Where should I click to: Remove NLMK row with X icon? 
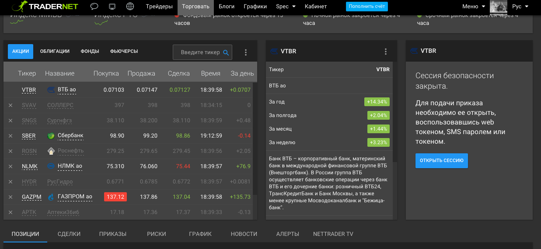point(10,166)
